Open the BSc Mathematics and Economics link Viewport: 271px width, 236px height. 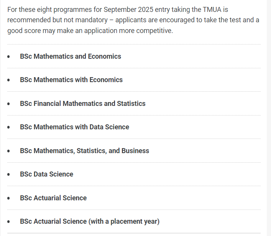point(71,56)
